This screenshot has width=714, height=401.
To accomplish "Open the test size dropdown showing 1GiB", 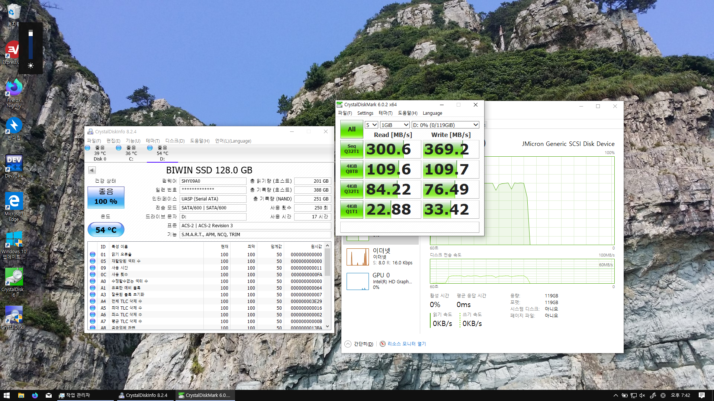I will tap(395, 125).
